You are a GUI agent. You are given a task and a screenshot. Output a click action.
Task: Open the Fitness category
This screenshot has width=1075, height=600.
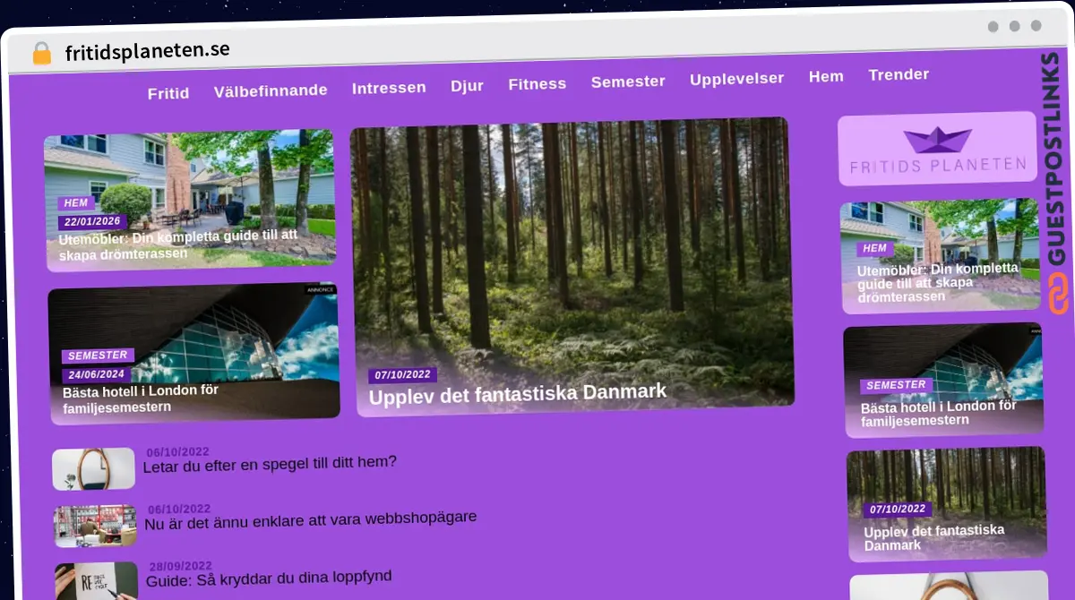[537, 84]
